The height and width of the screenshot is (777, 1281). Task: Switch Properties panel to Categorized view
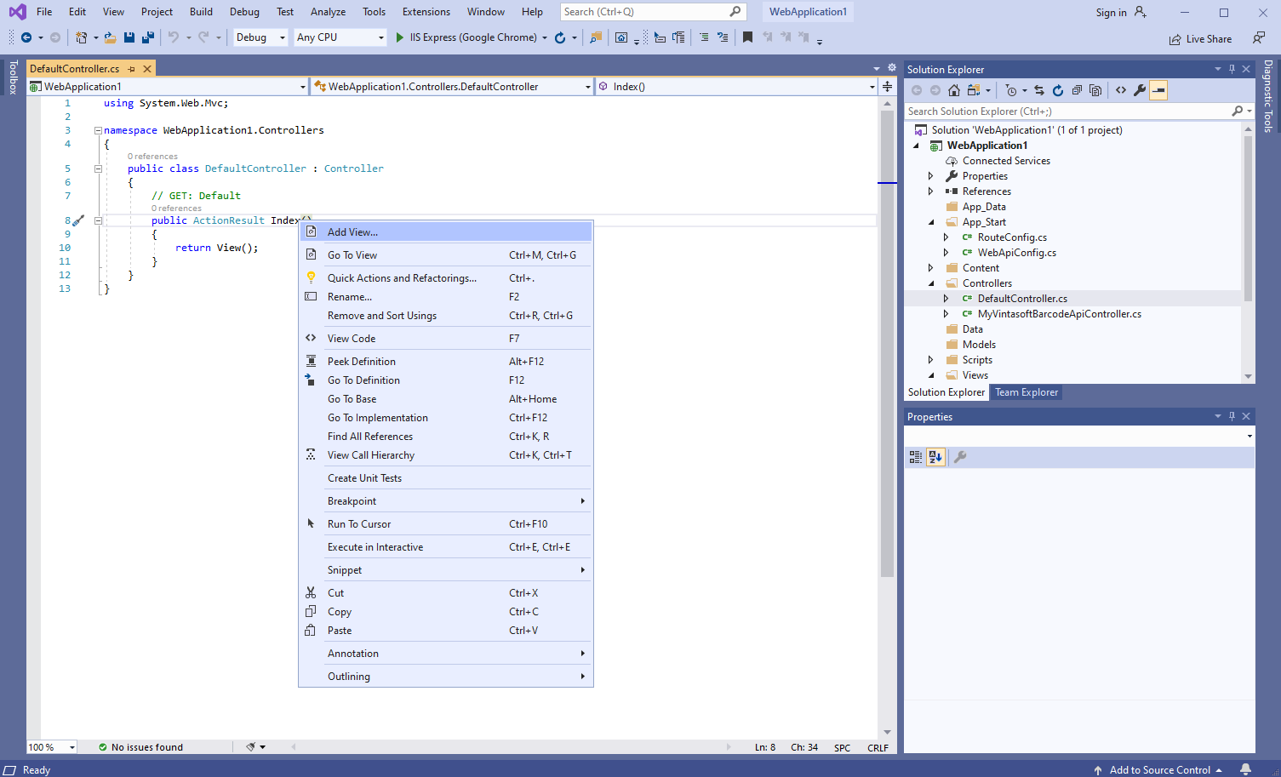coord(916,457)
